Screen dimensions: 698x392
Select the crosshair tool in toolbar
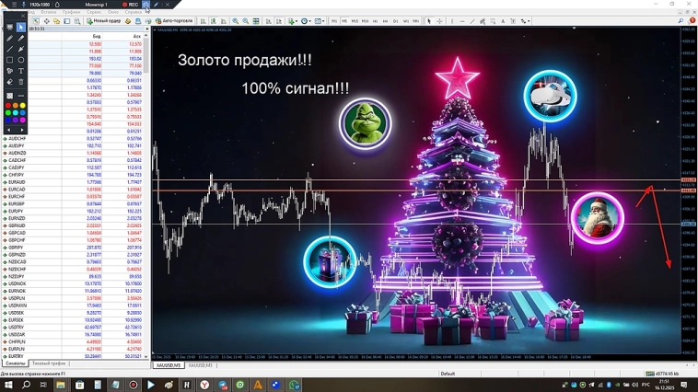tap(439, 21)
